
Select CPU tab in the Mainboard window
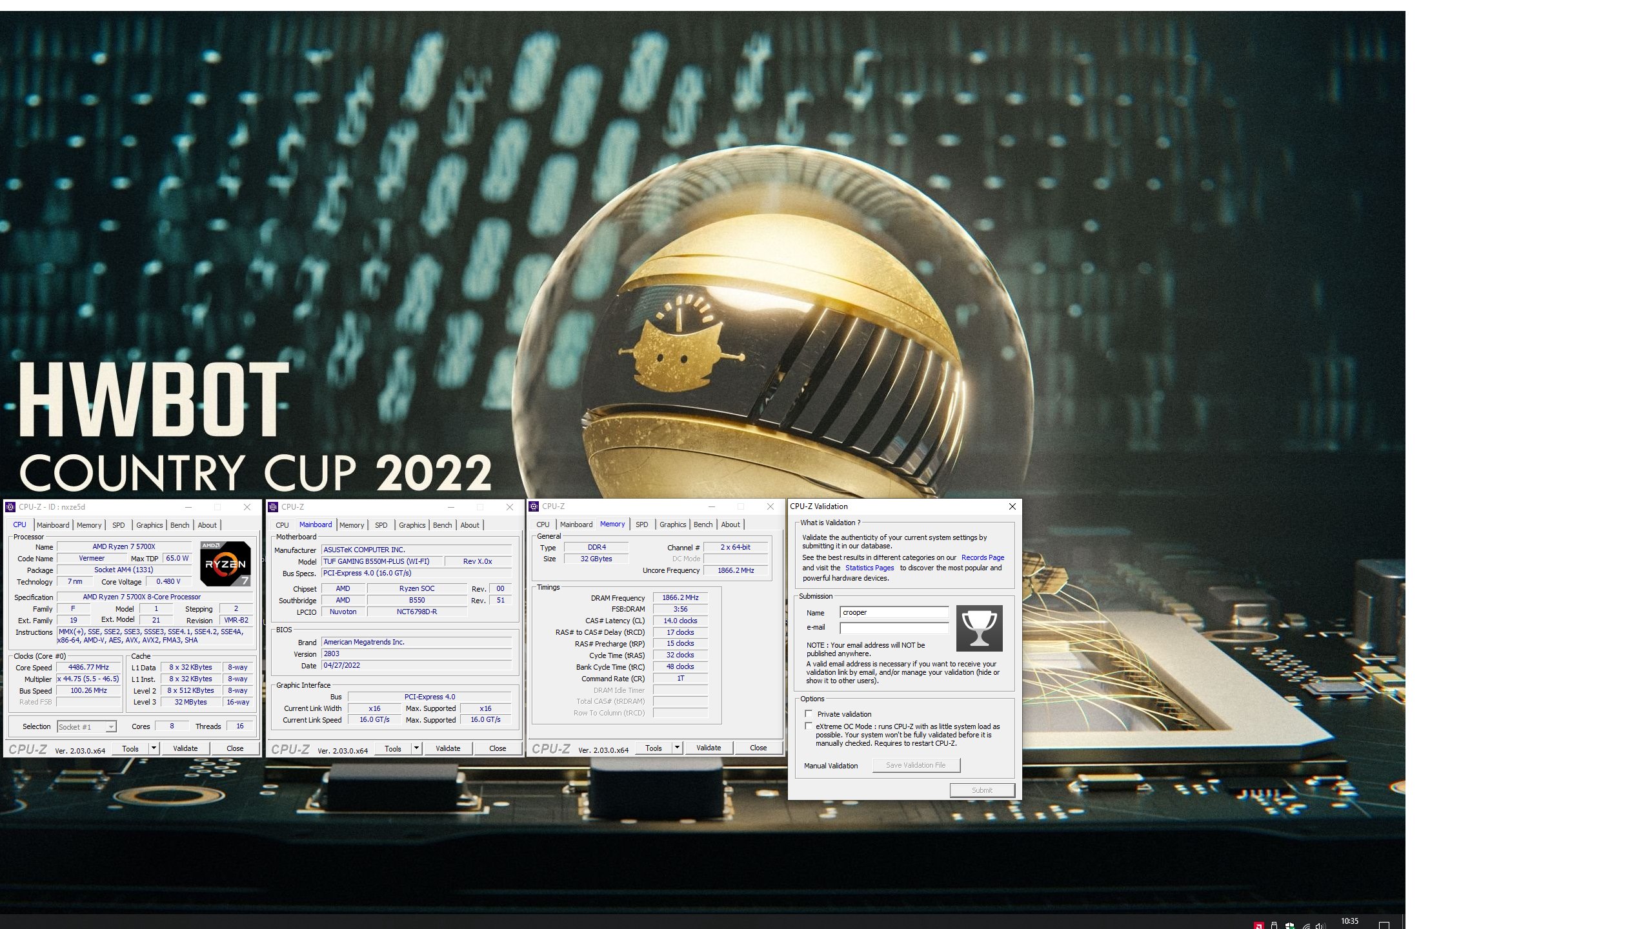tap(282, 525)
